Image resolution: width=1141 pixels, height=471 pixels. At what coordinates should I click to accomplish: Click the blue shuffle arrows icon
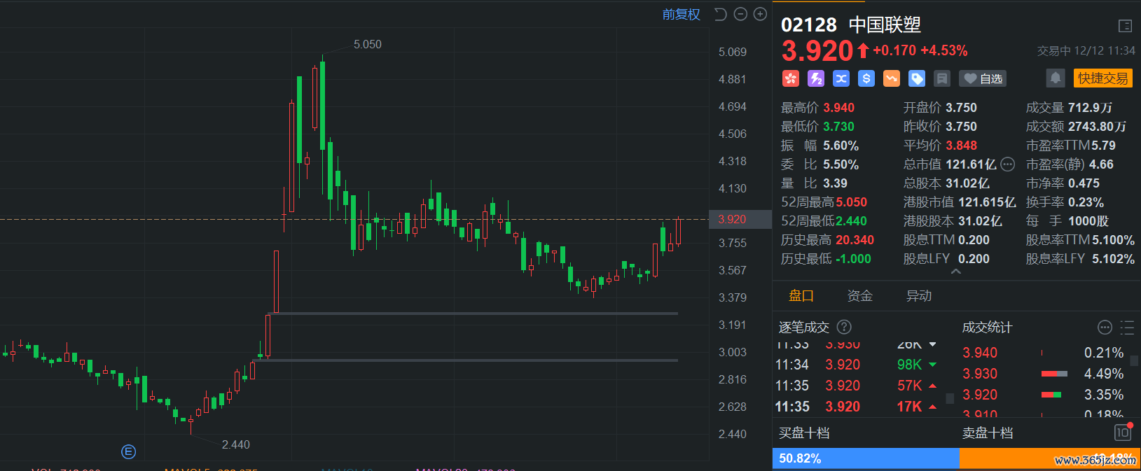point(841,78)
